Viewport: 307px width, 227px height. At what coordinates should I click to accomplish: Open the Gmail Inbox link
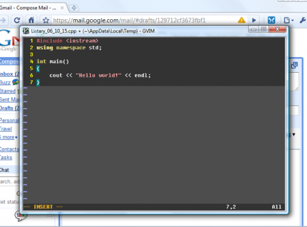(x=10, y=74)
